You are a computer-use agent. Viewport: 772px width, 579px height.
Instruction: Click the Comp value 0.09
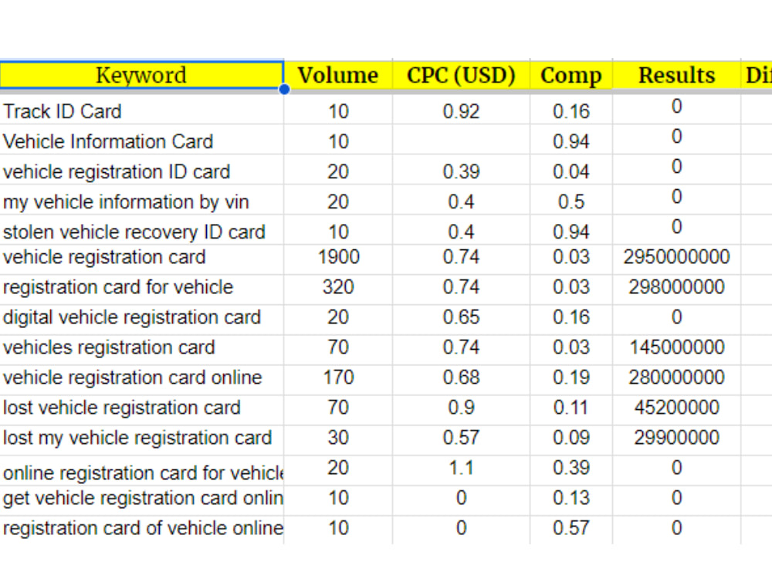(571, 437)
